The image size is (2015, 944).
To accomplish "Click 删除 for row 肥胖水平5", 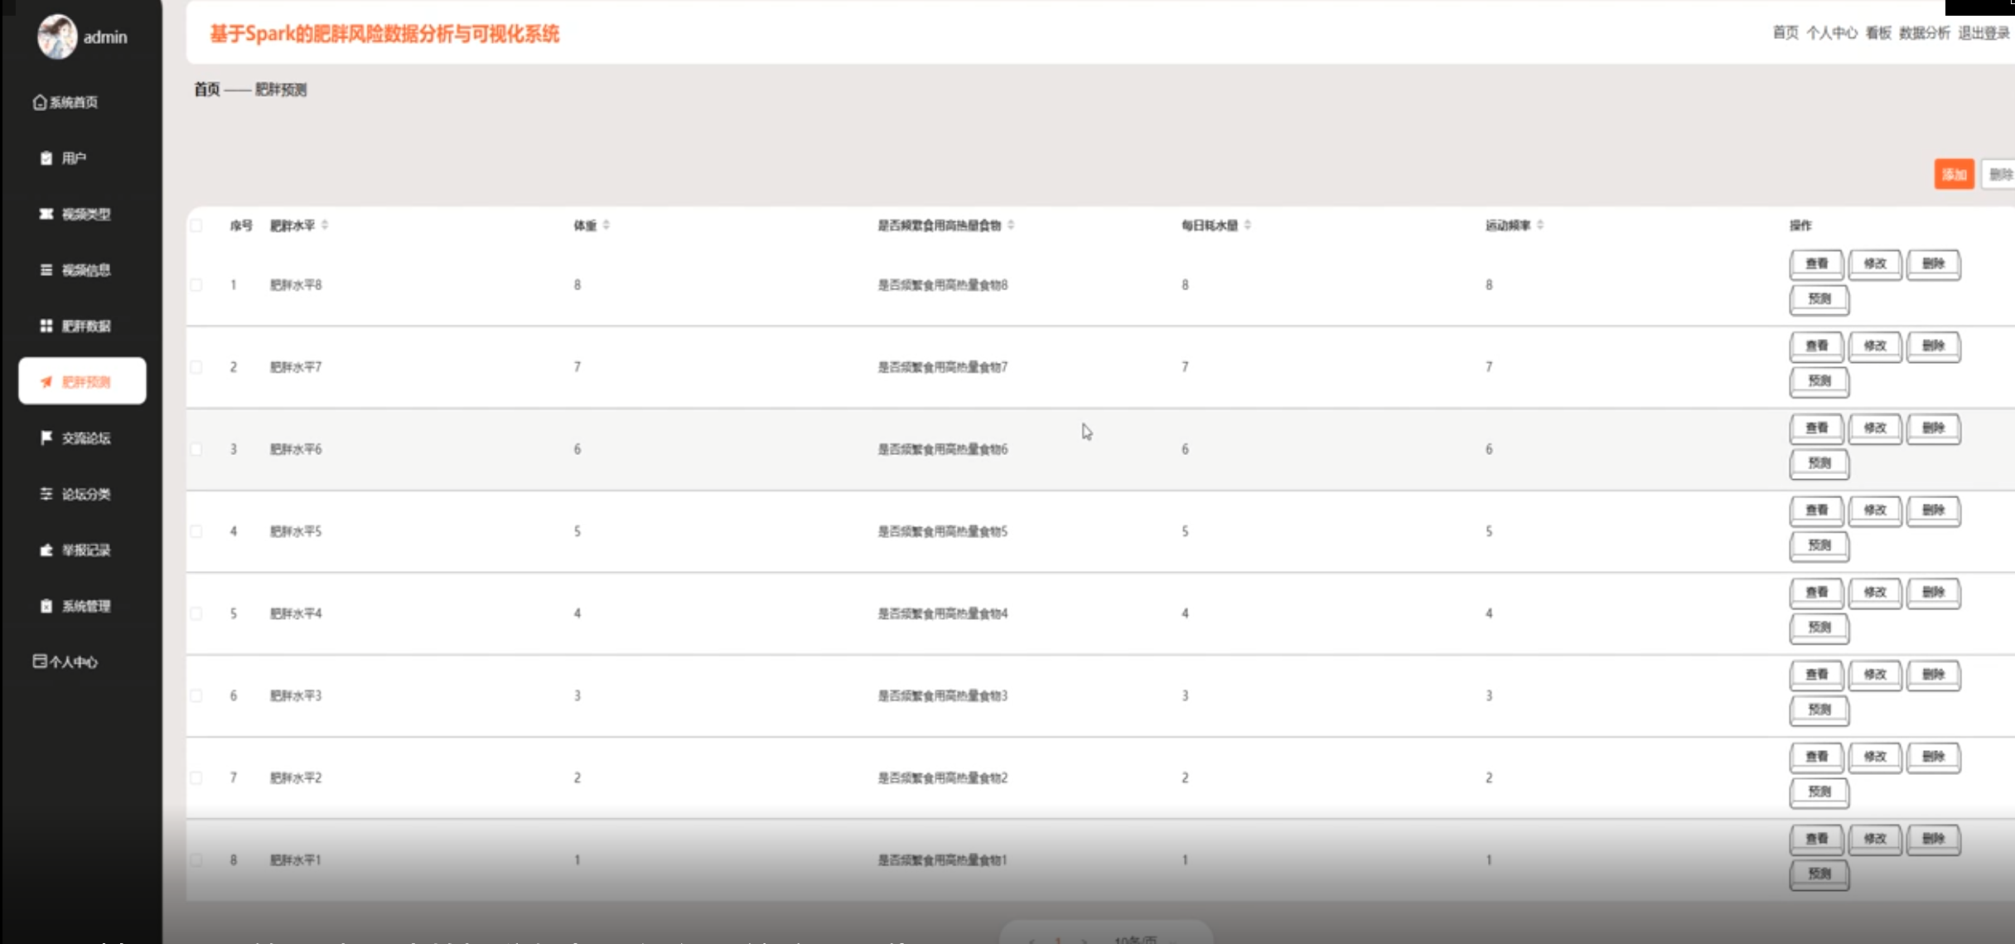I will click(x=1934, y=511).
